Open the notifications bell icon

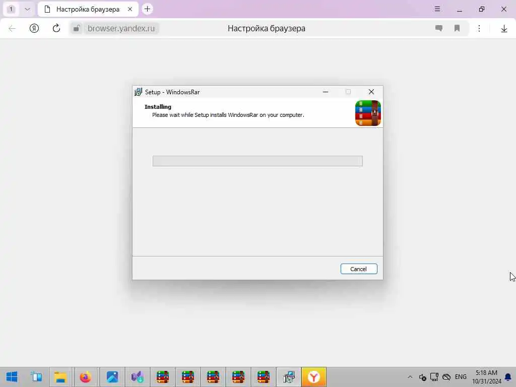(x=508, y=377)
